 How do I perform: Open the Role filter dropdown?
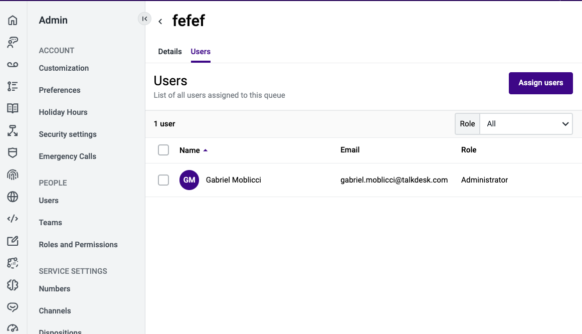(x=526, y=124)
